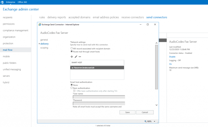Viewport: 208px width, 127px height.
Task: Click the remove smart host minus icon
Action: [x=80, y=57]
